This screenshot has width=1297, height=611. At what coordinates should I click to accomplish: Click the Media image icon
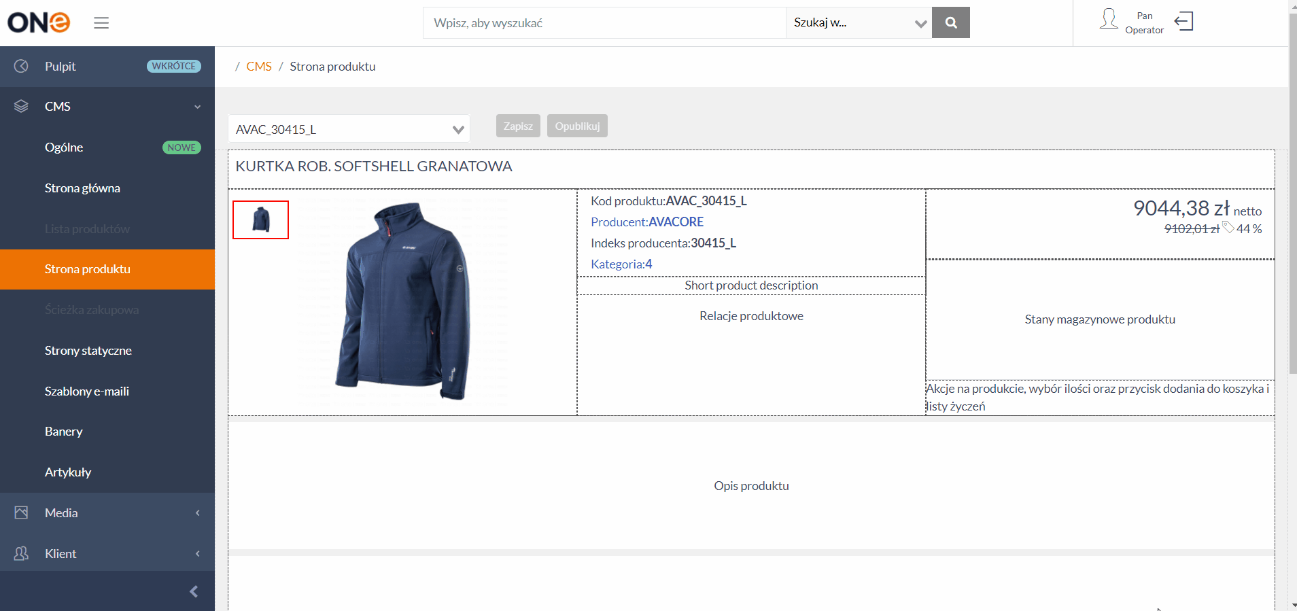pos(21,512)
